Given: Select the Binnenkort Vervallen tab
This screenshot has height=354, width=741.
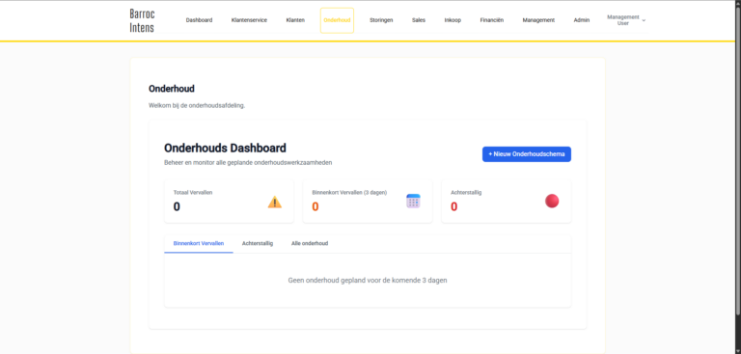Looking at the screenshot, I should 199,243.
